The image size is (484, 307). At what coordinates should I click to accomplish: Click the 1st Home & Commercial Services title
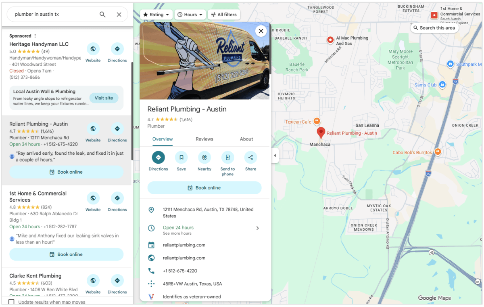click(38, 197)
